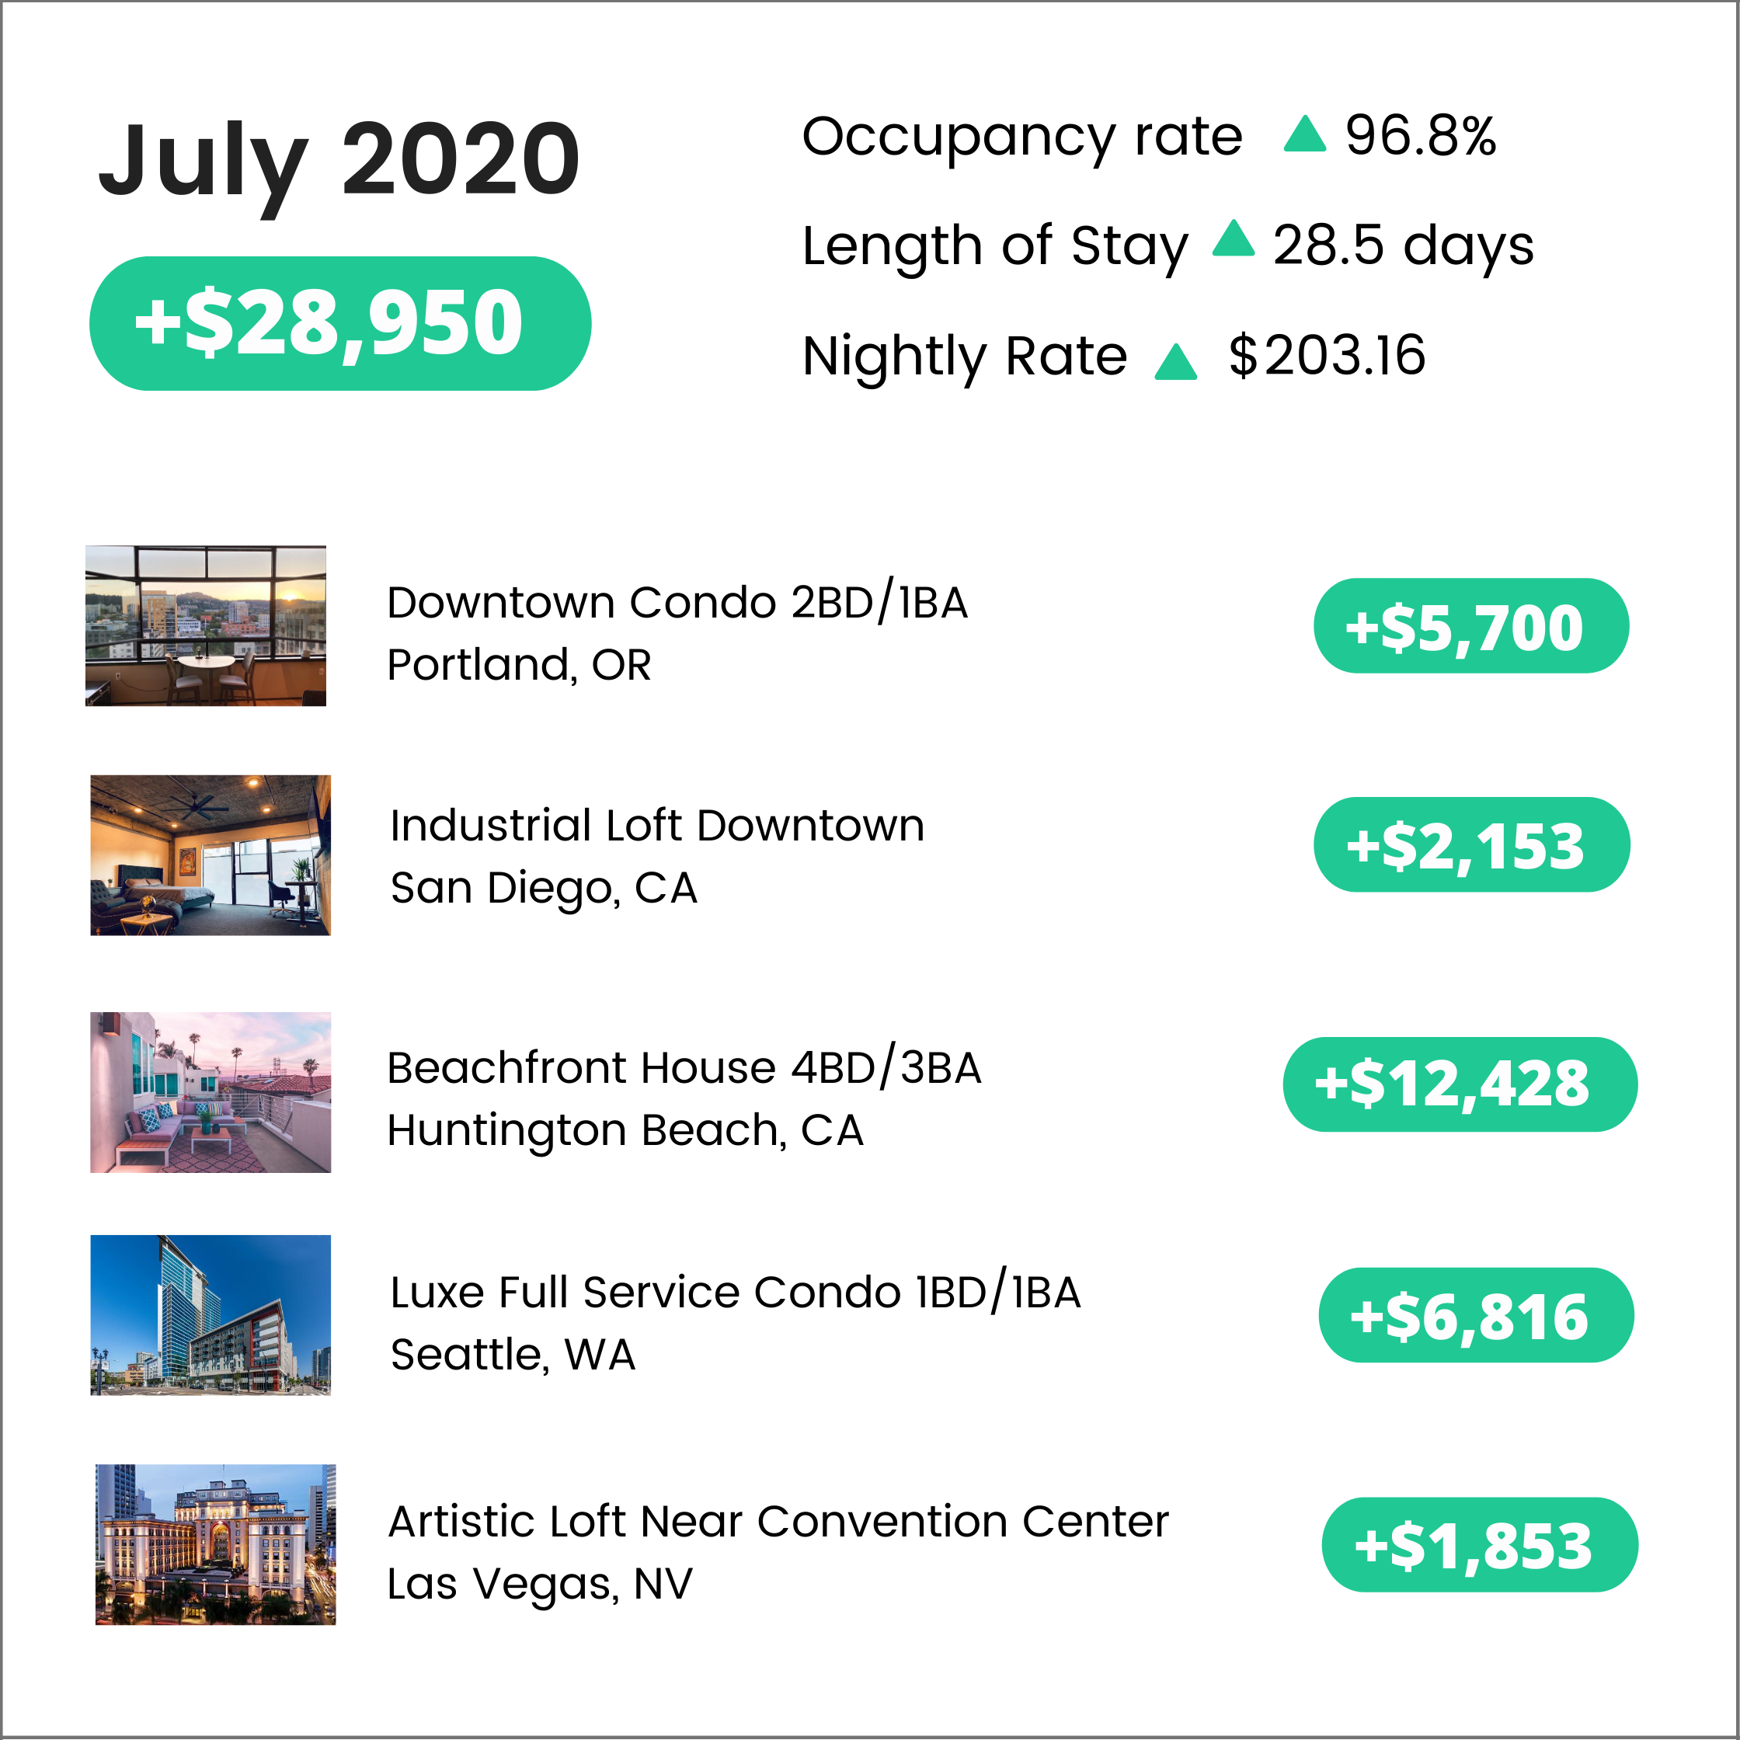Screen dimensions: 1740x1740
Task: Click the Nightly Rate up arrow
Action: tap(1175, 362)
